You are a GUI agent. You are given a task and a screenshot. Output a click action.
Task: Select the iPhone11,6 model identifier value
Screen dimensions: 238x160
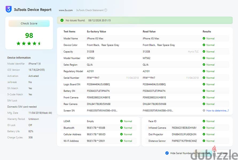tap(34, 64)
